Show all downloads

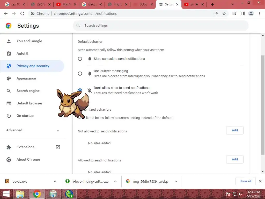(x=245, y=181)
